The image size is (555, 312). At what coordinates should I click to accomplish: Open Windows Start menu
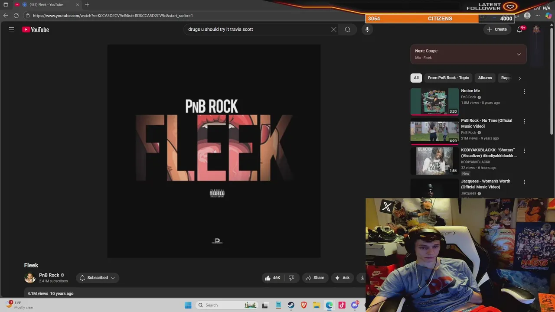(188, 305)
